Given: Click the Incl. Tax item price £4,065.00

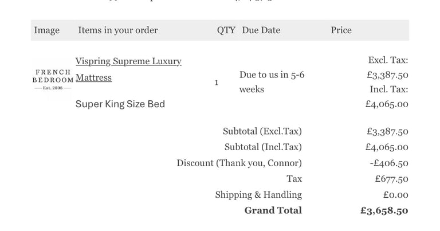Looking at the screenshot, I should pos(387,104).
